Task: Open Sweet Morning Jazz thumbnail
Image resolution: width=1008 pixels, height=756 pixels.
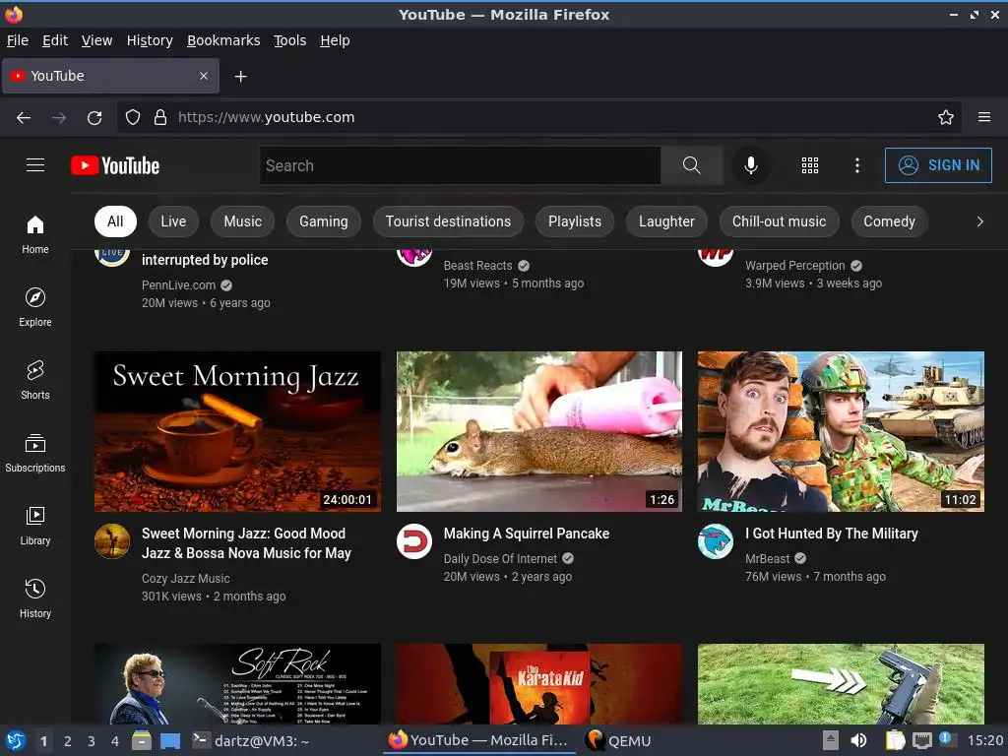Action: 238,431
